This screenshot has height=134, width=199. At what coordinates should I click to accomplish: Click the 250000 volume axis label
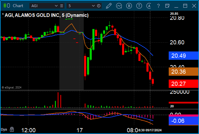(x=179, y=92)
